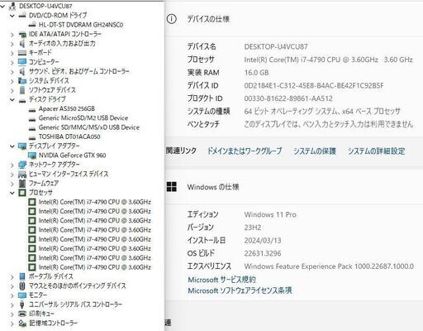423x331 pixels.
Task: Click the Windows logo beside Windows の仕様
Action: tap(172, 187)
